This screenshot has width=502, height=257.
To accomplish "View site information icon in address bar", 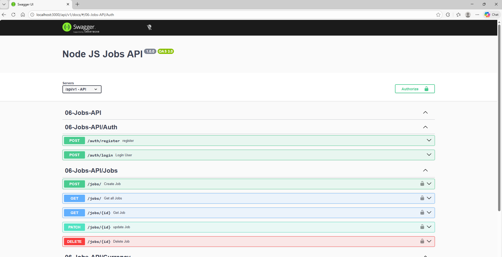I will (32, 15).
